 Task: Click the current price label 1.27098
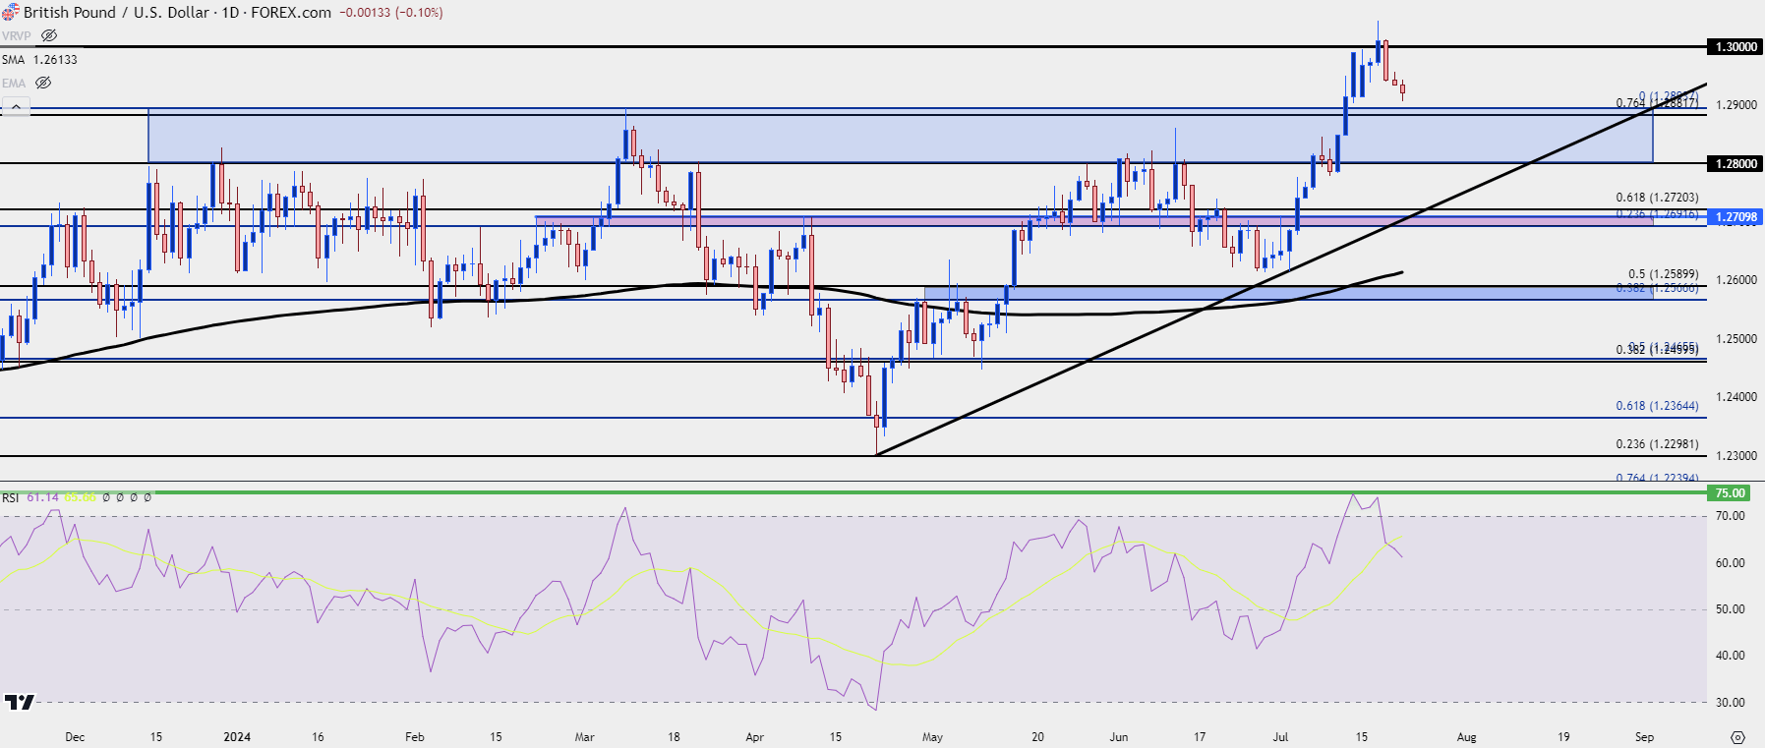click(x=1736, y=216)
